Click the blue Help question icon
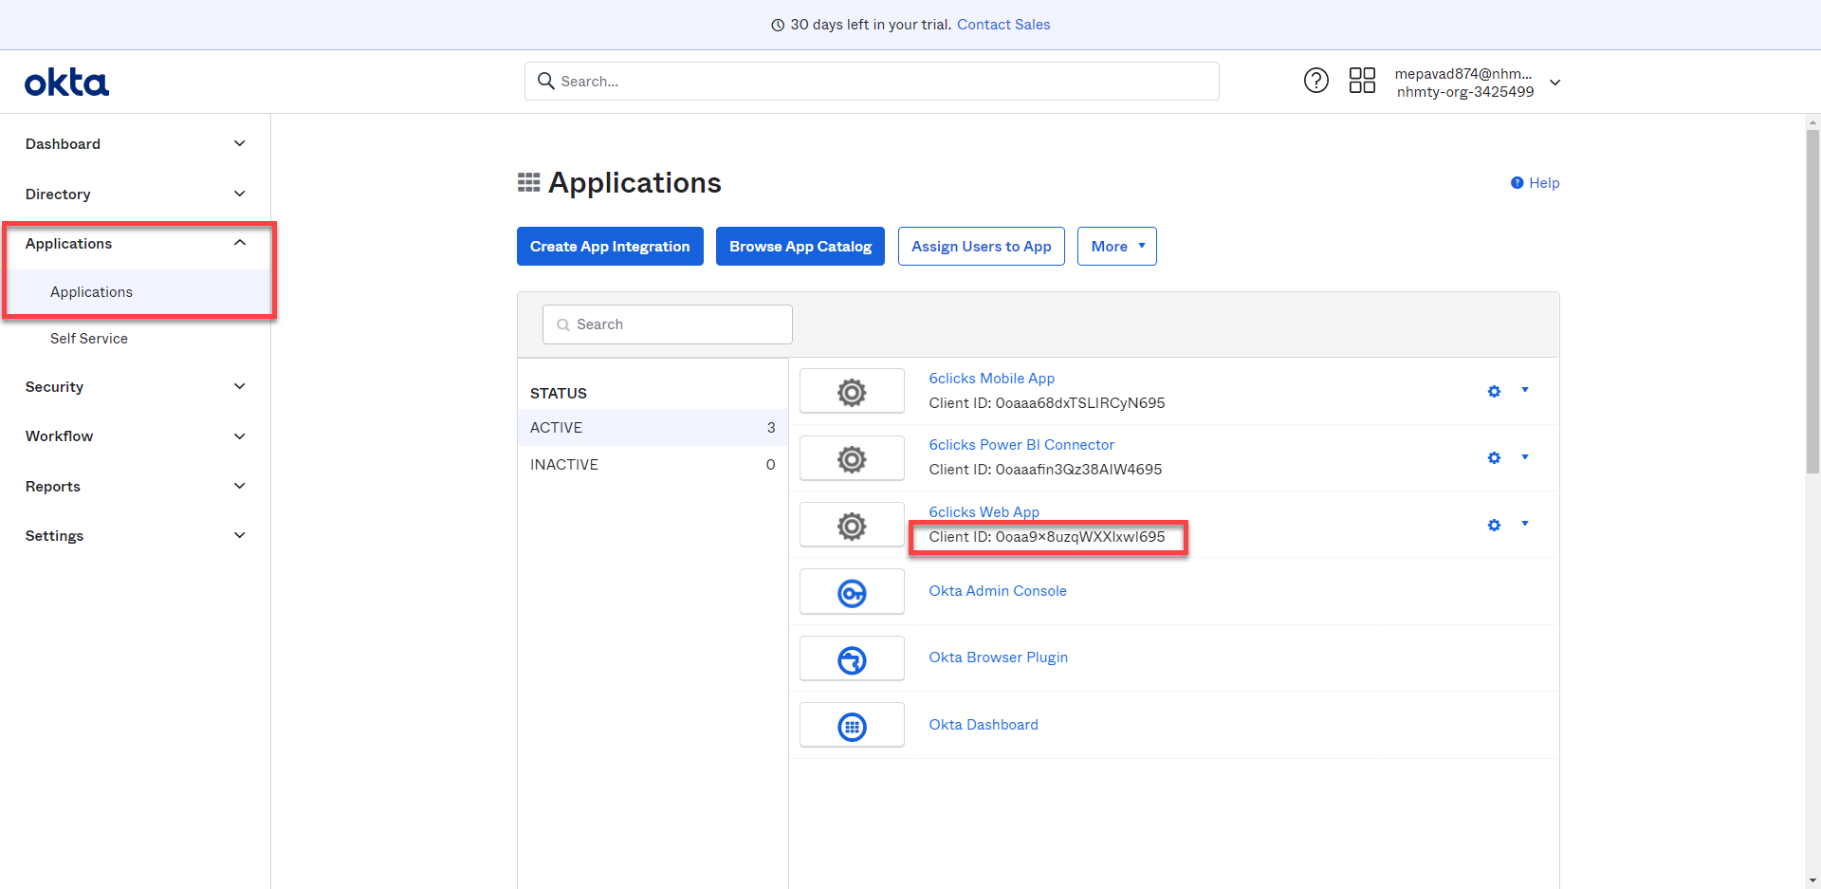The image size is (1821, 889). pyautogui.click(x=1517, y=183)
